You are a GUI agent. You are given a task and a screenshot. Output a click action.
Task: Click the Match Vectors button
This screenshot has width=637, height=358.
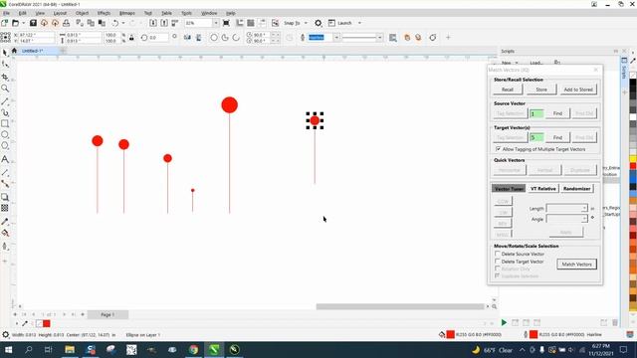point(577,265)
